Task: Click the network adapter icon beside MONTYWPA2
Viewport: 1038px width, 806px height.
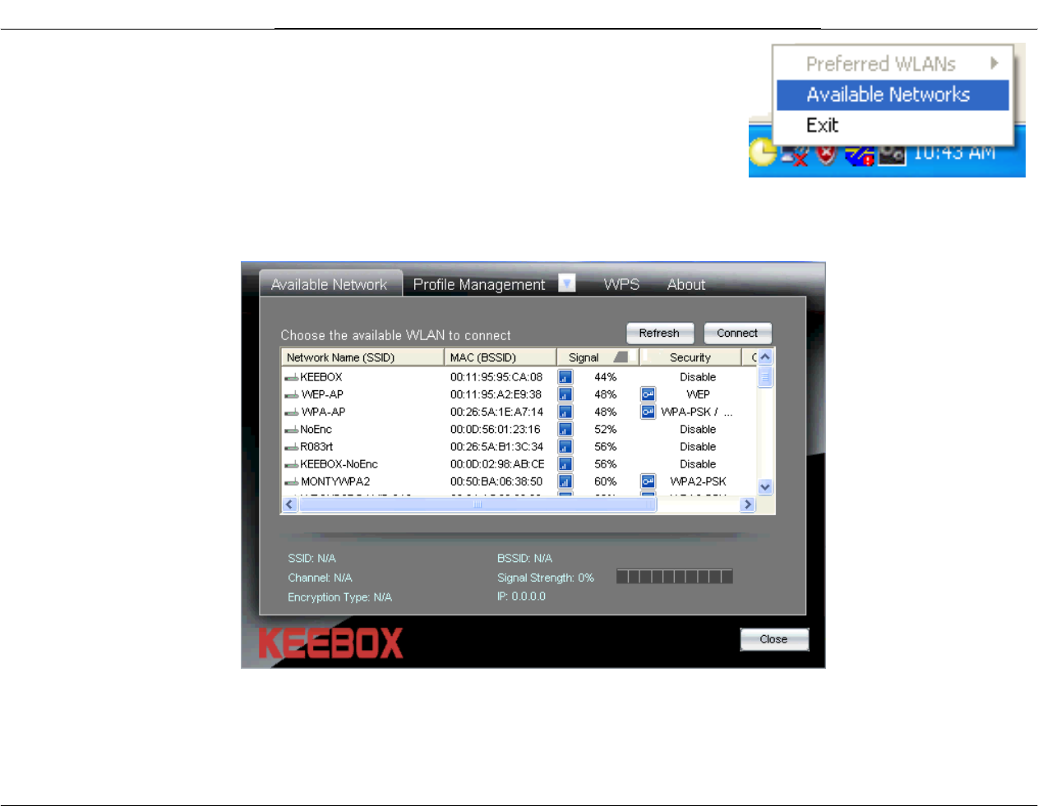Action: click(291, 482)
